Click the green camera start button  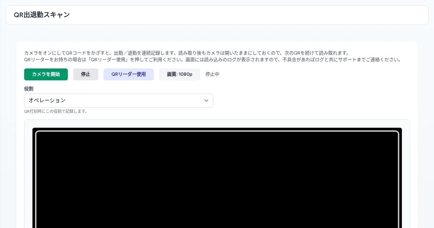point(46,74)
